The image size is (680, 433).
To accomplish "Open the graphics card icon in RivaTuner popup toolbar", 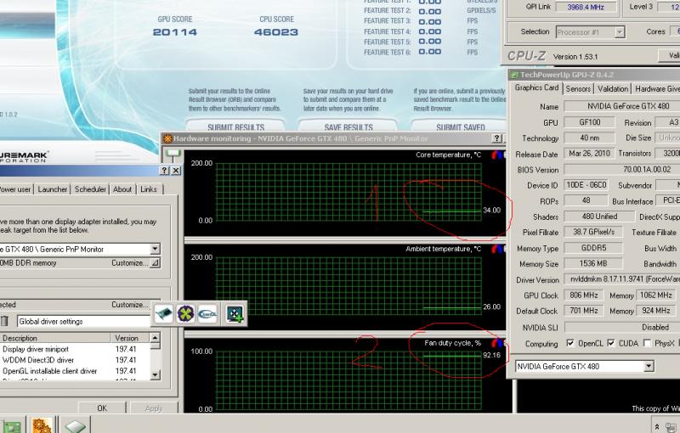I will pos(164,313).
